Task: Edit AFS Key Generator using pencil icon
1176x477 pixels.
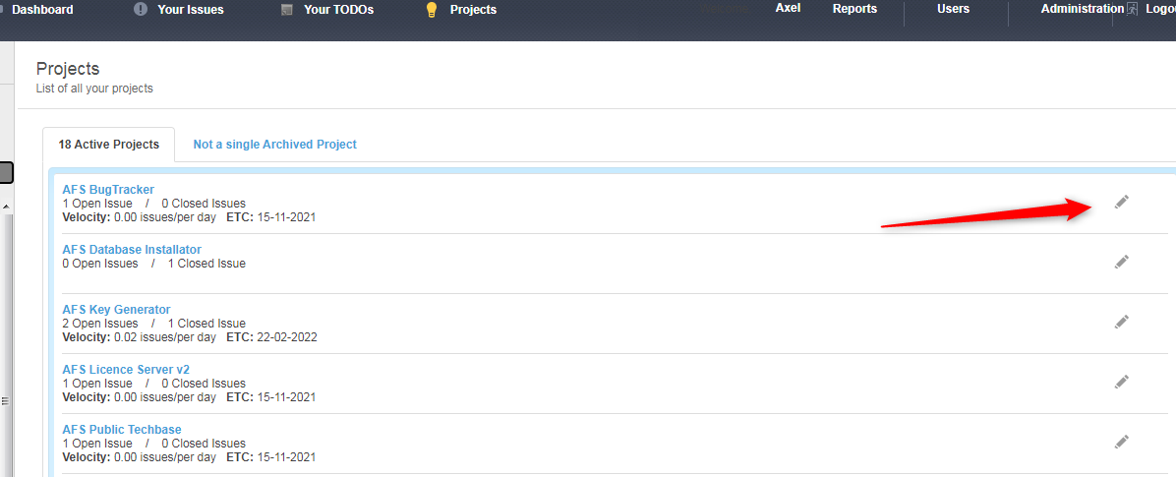Action: coord(1121,322)
